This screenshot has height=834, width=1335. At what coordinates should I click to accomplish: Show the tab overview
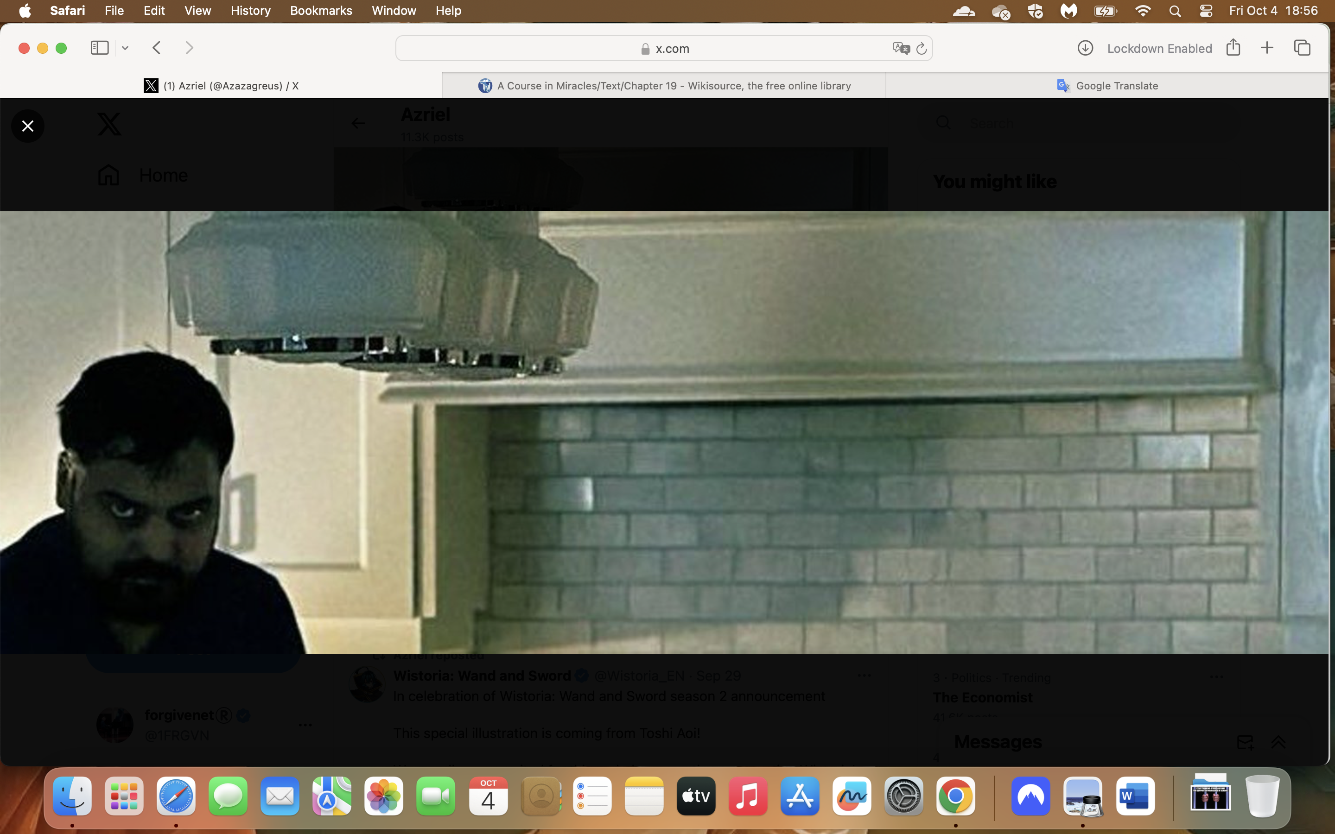click(1303, 48)
